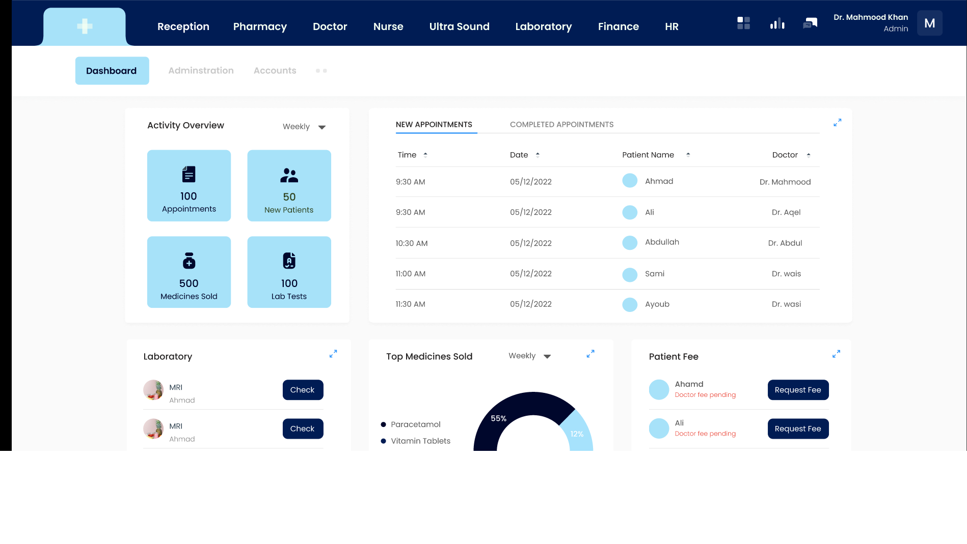
Task: Open the bar chart statistics icon
Action: pyautogui.click(x=777, y=23)
